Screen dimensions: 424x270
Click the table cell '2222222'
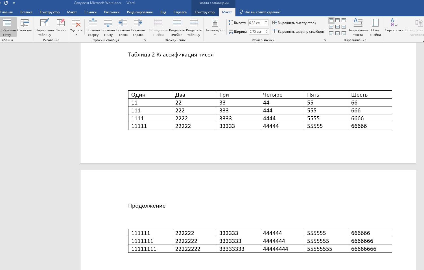[x=194, y=241]
